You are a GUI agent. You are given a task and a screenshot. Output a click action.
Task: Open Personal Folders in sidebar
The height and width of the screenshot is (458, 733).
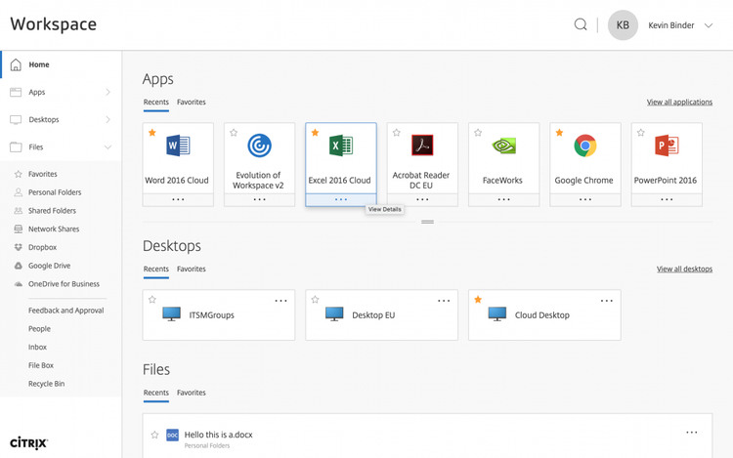(55, 192)
